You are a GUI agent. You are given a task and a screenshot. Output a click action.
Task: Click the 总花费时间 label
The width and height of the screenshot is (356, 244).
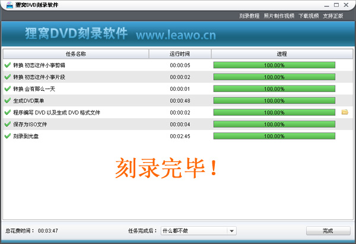[x=20, y=231]
